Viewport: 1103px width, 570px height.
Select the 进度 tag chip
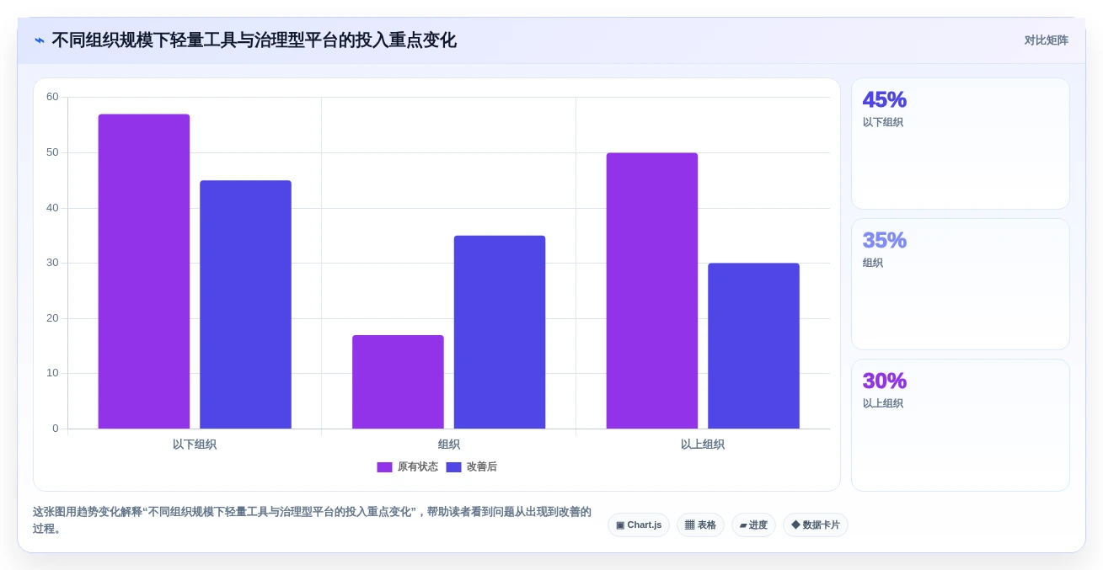point(753,525)
